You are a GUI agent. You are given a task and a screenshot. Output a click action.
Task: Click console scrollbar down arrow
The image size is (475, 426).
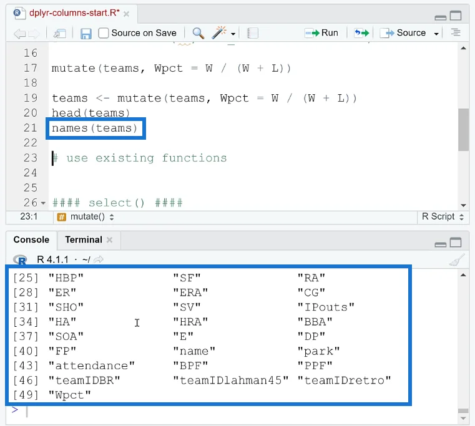tap(463, 419)
